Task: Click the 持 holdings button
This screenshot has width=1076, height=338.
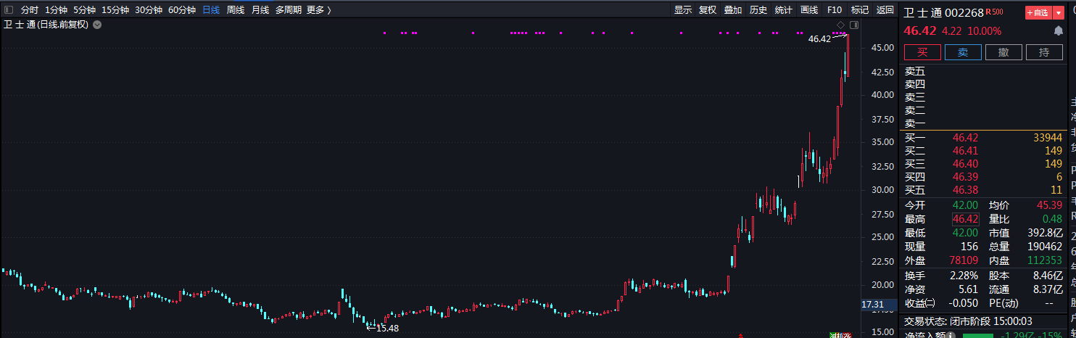Action: [x=1044, y=52]
